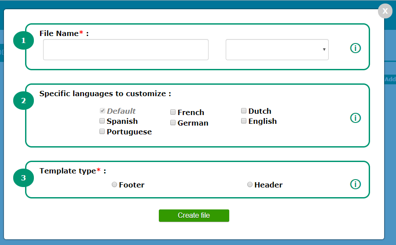Tick the Portuguese language checkbox
The width and height of the screenshot is (396, 245).
coord(102,131)
